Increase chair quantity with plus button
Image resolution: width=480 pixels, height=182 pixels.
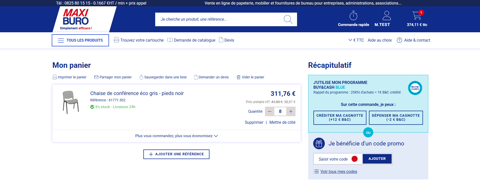click(x=291, y=111)
